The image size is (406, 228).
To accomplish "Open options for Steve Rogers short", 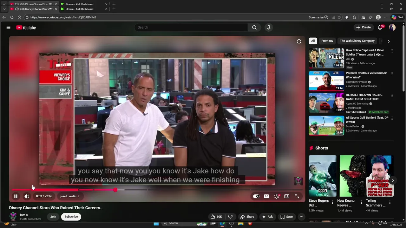I will (332, 202).
